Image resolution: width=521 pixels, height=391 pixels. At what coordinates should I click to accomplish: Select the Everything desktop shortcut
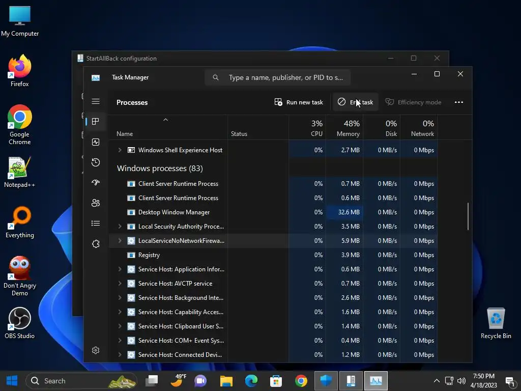pyautogui.click(x=20, y=222)
